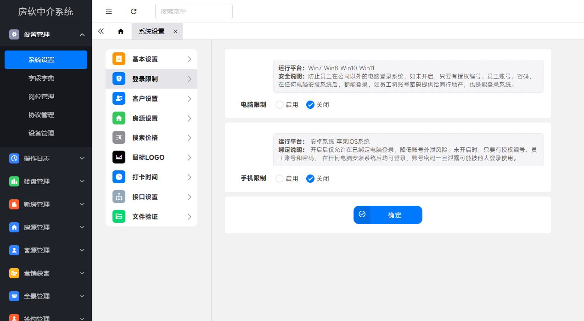Click the green 房源设置 house icon
Image resolution: width=584 pixels, height=321 pixels.
point(119,118)
